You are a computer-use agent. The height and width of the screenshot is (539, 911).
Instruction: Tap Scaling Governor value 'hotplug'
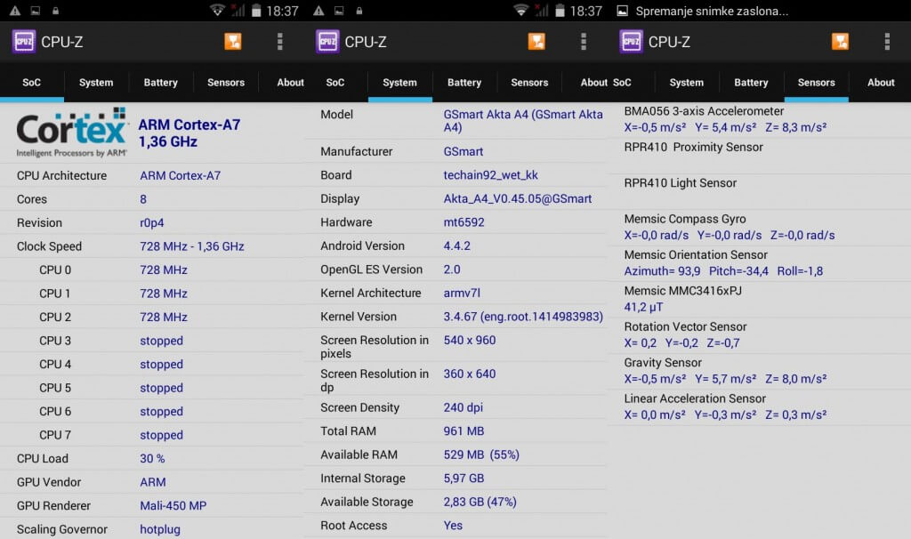[160, 530]
